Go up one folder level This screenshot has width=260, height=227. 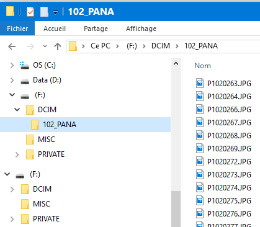coord(58,47)
